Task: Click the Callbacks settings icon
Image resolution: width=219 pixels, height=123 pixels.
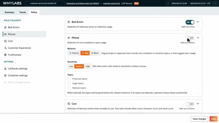Action: [5, 68]
